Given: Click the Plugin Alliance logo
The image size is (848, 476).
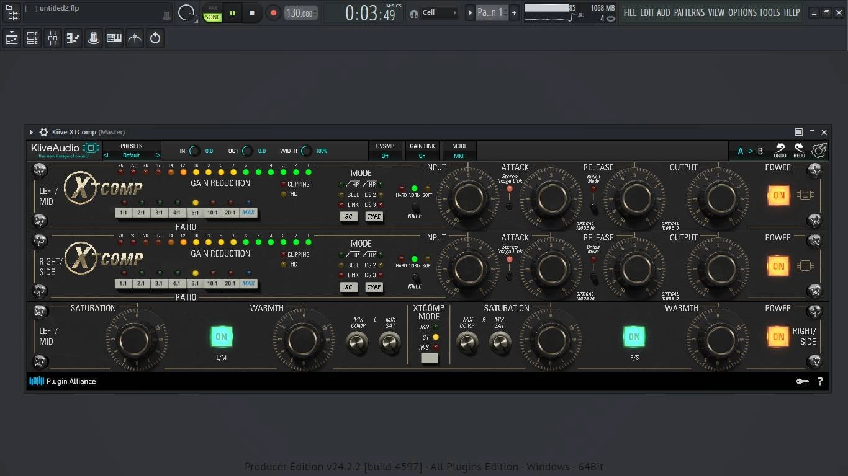Looking at the screenshot, I should (x=63, y=381).
